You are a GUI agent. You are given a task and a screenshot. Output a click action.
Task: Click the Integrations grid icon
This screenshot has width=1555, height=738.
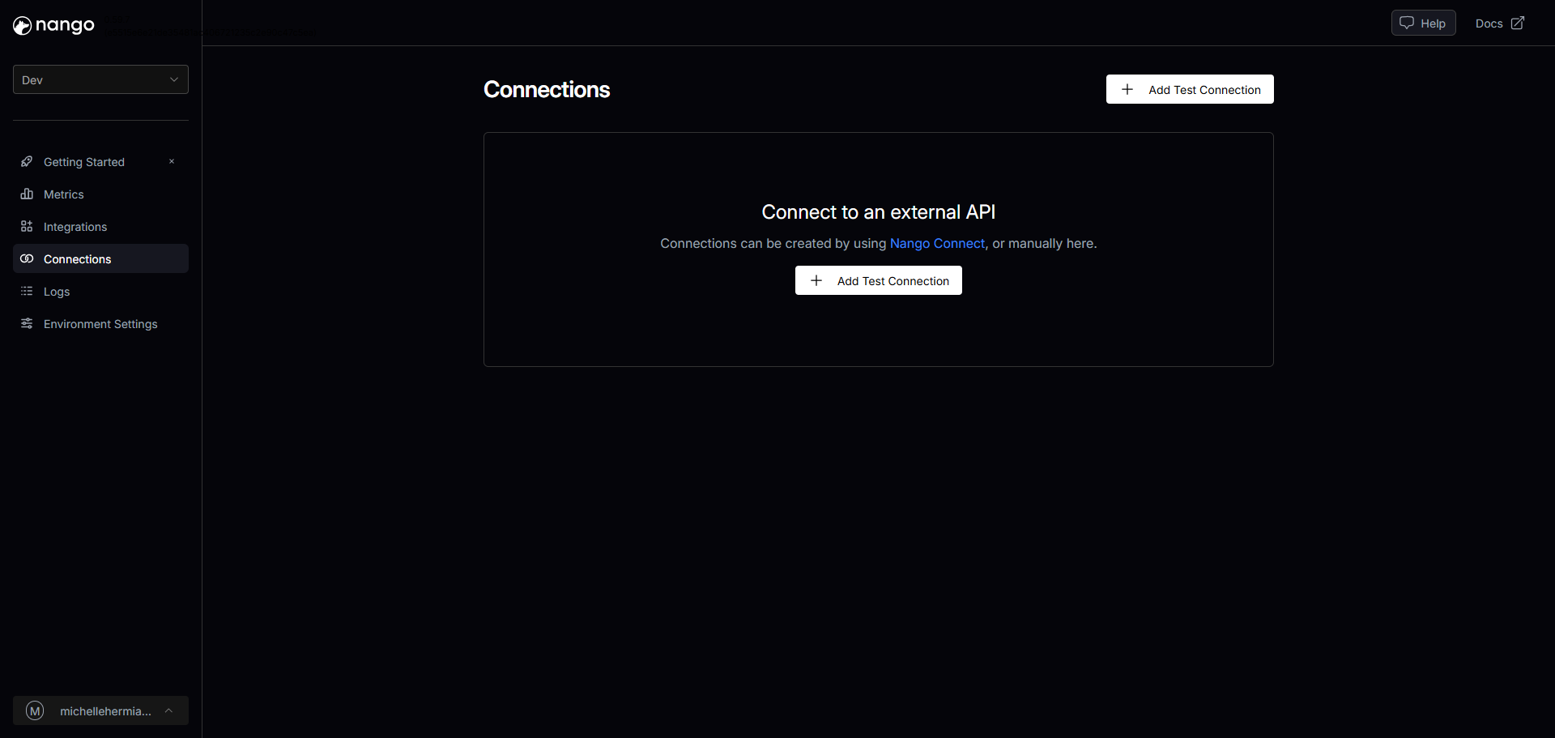(x=27, y=227)
